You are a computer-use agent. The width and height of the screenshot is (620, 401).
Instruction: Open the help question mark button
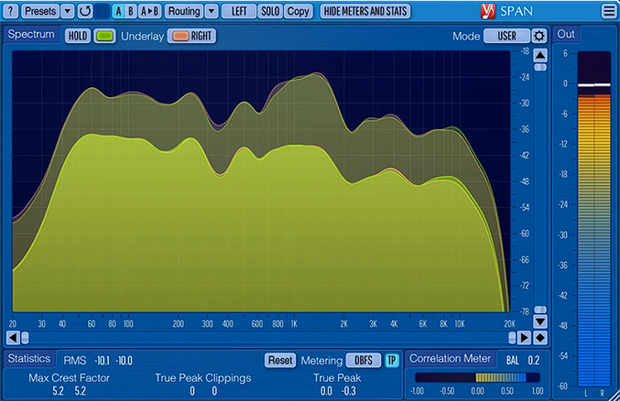click(x=11, y=11)
